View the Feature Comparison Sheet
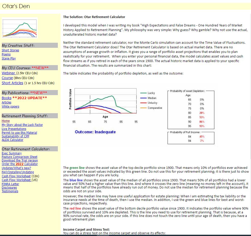This screenshot has width=251, height=236. click(x=20, y=157)
